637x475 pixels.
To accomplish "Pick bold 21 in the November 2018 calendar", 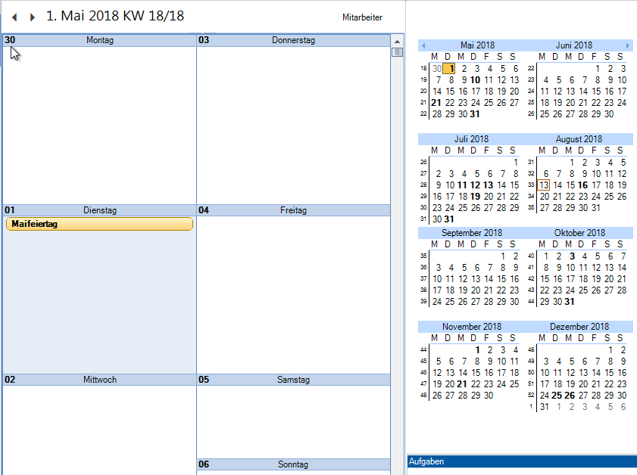I will point(462,384).
